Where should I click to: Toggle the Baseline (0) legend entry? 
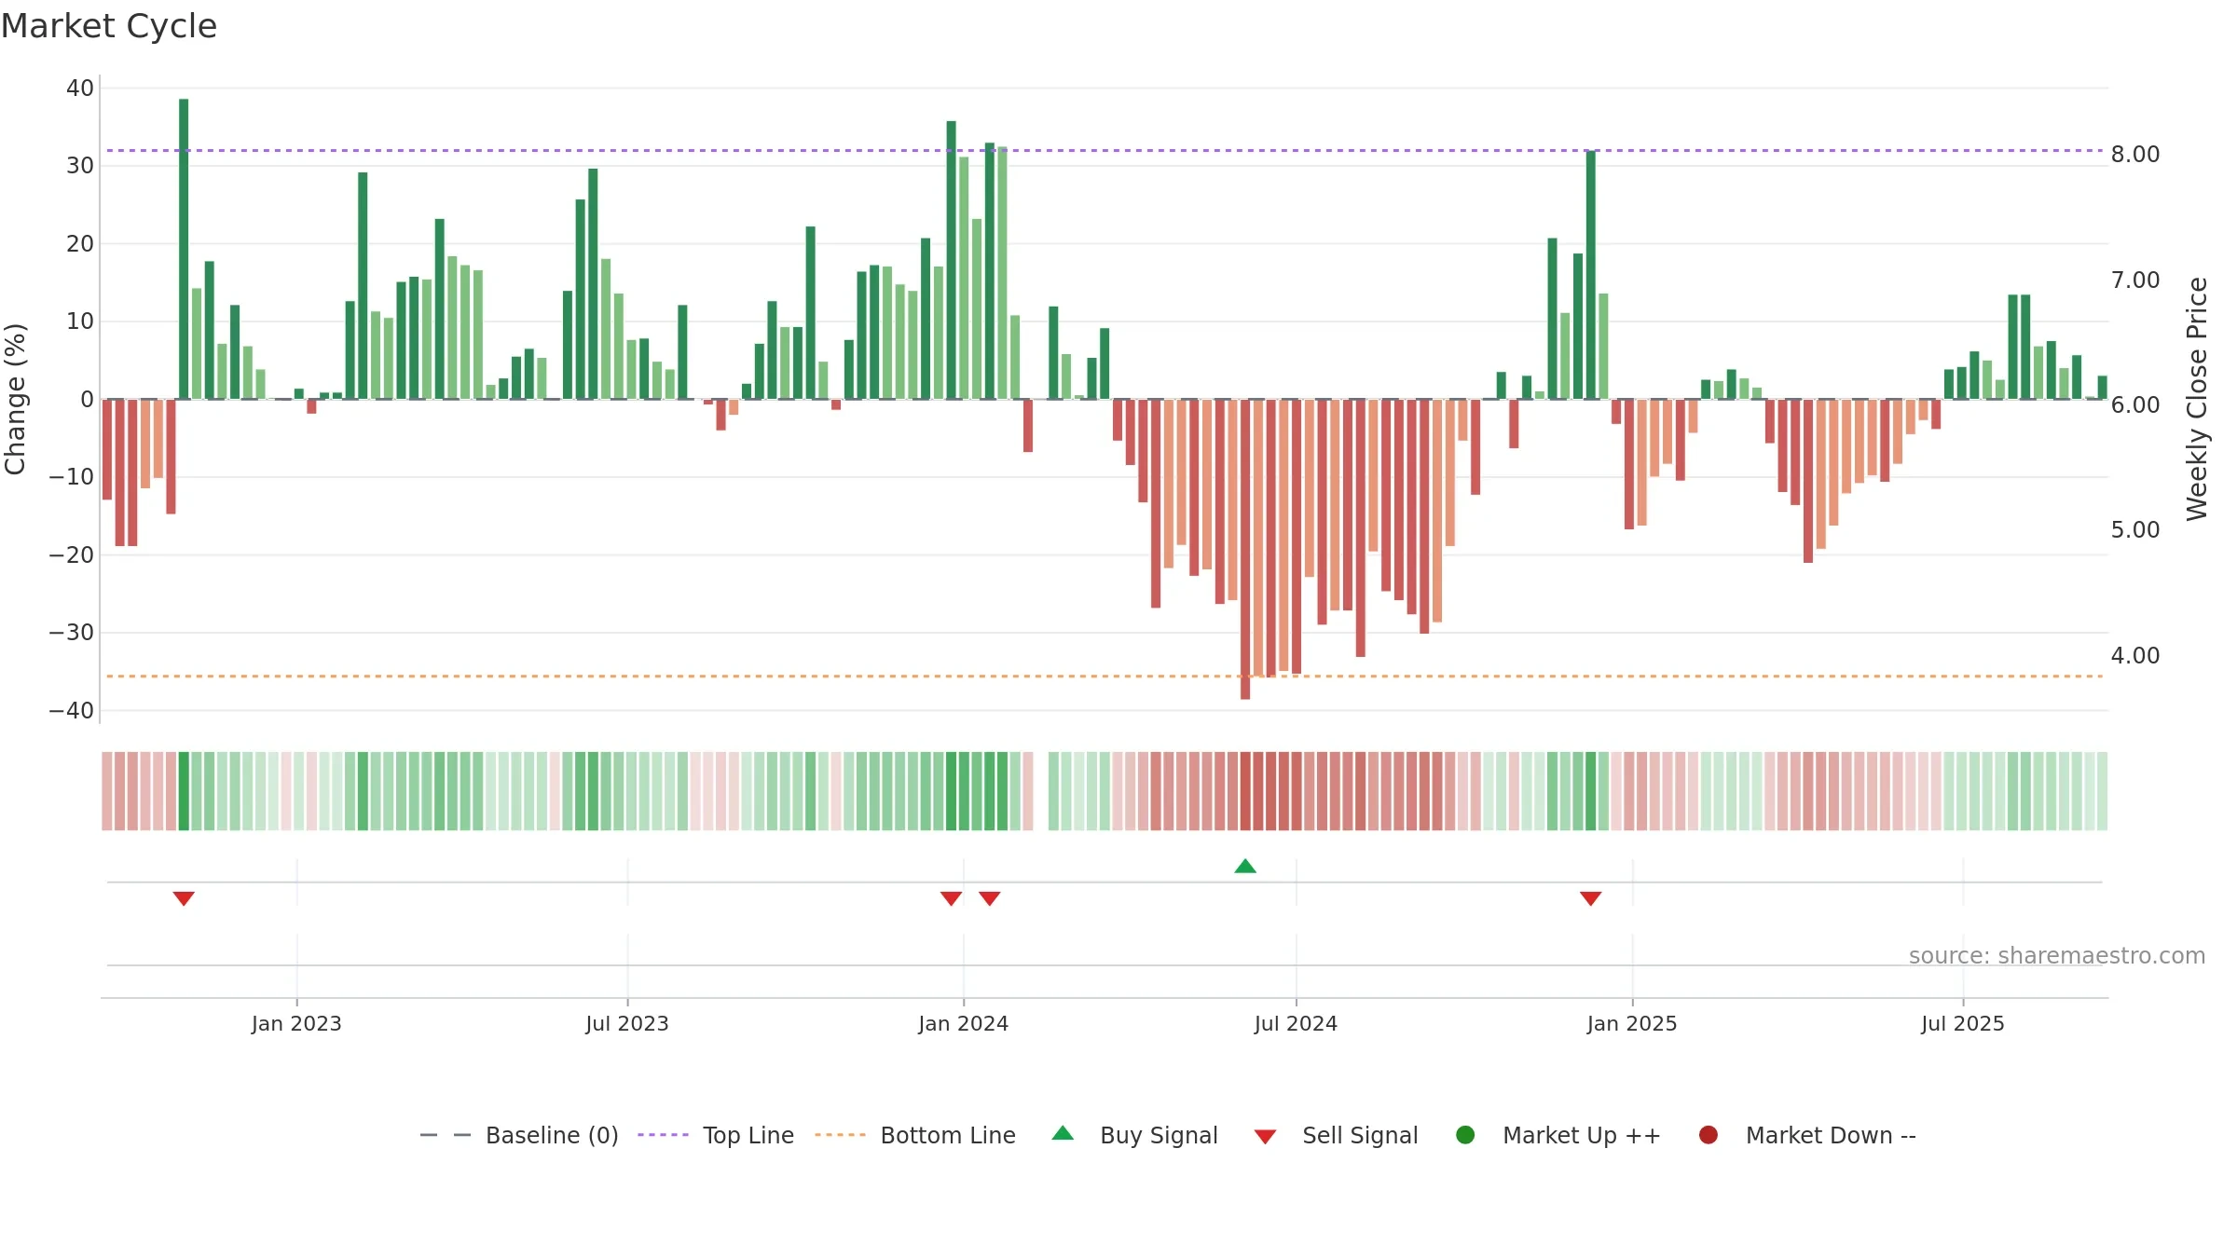click(519, 1135)
